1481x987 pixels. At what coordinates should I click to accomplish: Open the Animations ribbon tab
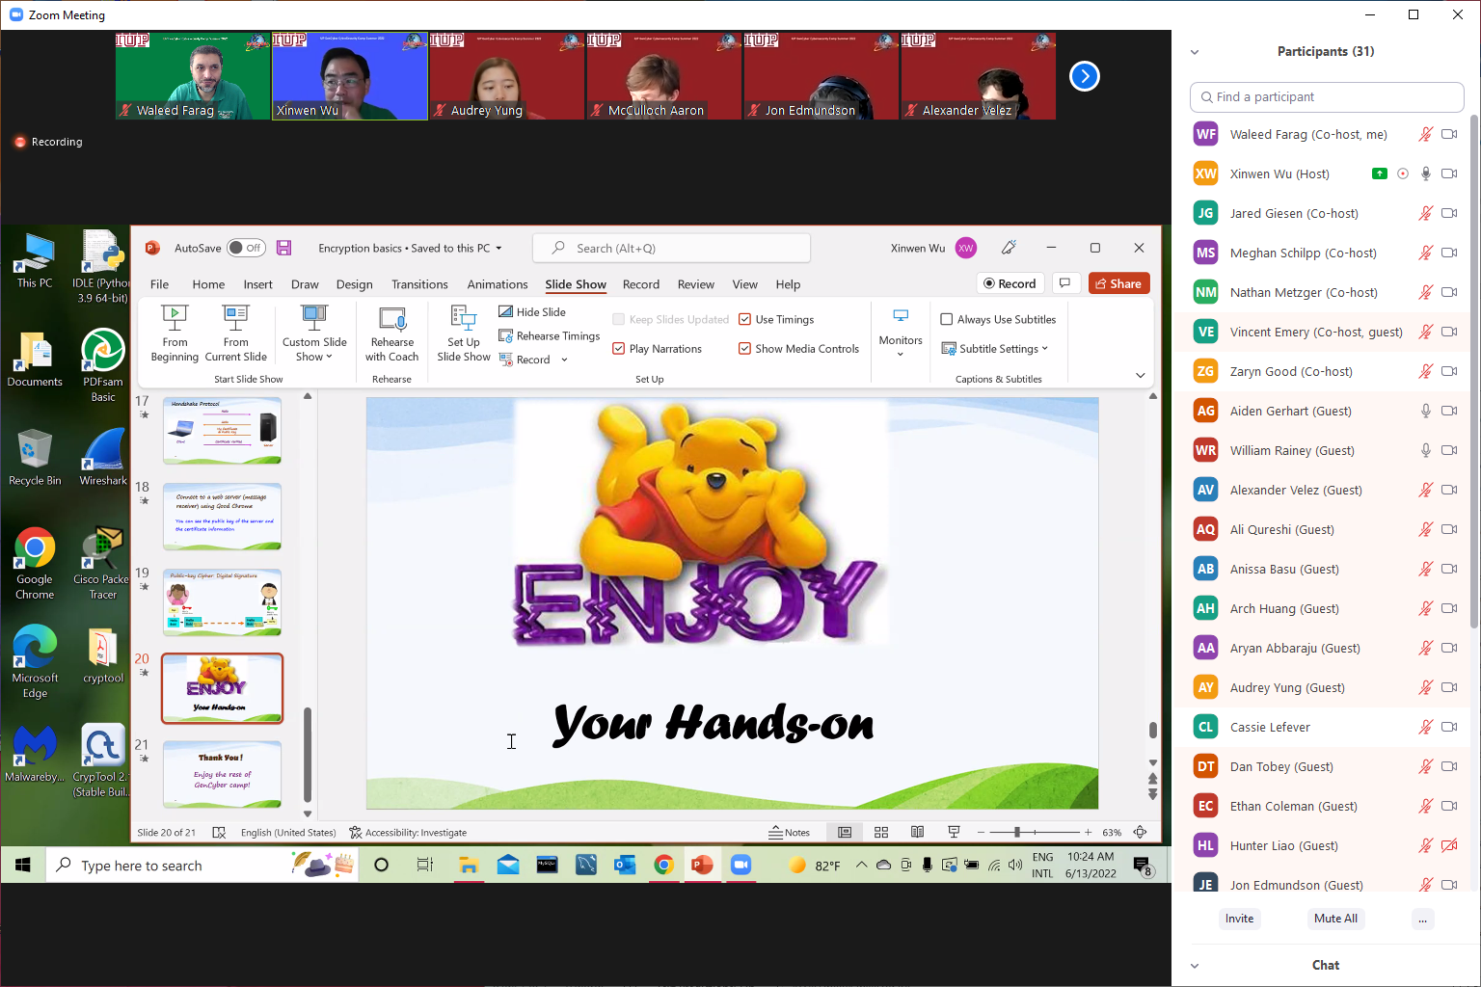[x=498, y=284]
